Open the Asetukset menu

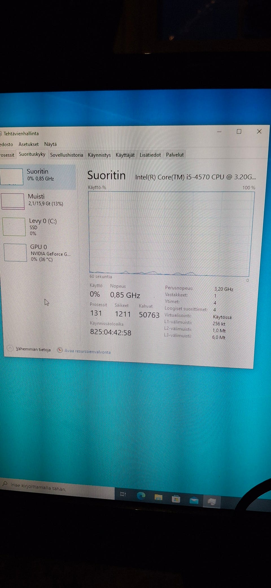point(29,144)
